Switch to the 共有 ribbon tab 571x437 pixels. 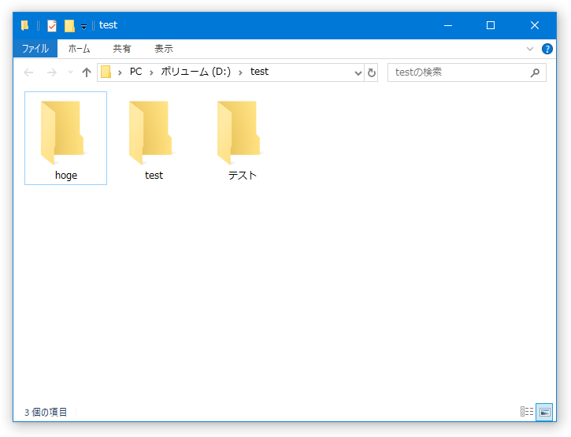click(x=121, y=49)
